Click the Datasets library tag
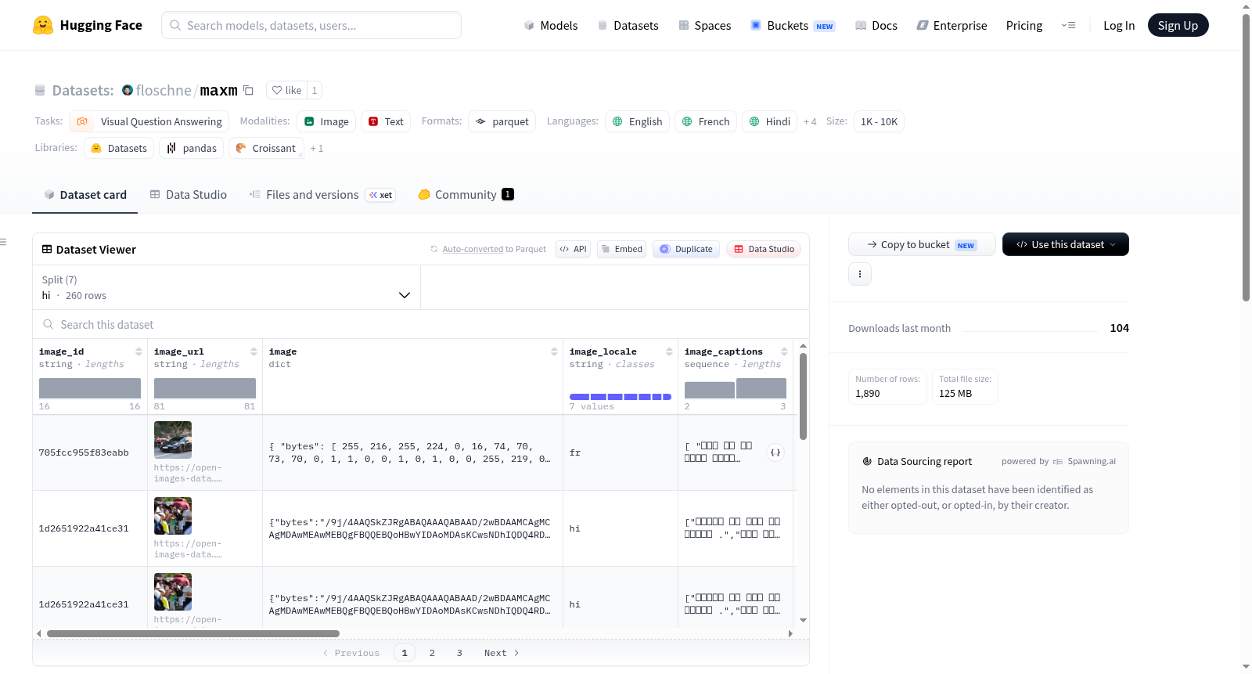Image resolution: width=1252 pixels, height=674 pixels. [x=119, y=148]
